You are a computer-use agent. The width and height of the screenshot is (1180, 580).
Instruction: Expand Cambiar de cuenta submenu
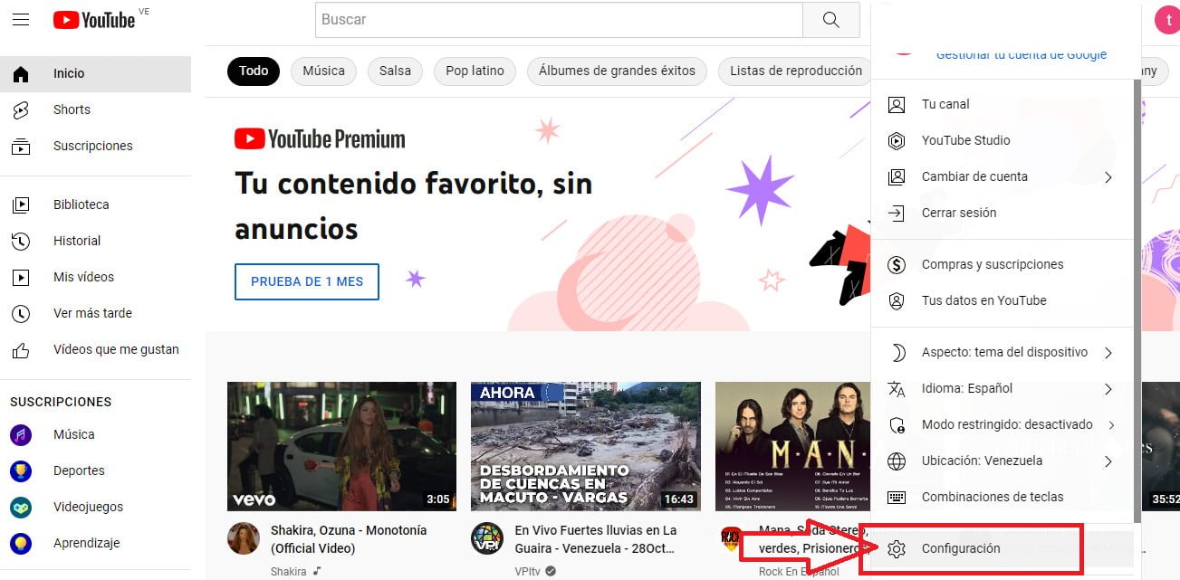pos(1002,176)
